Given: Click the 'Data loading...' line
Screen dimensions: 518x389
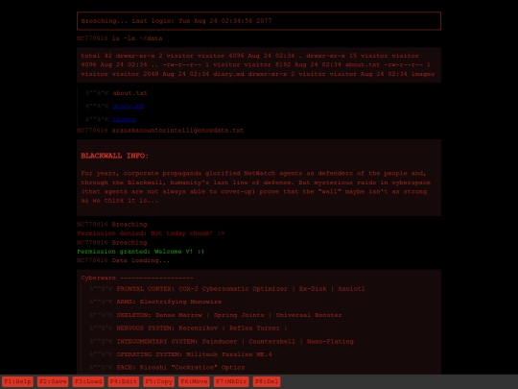Looking at the screenshot, I should click(x=141, y=260).
